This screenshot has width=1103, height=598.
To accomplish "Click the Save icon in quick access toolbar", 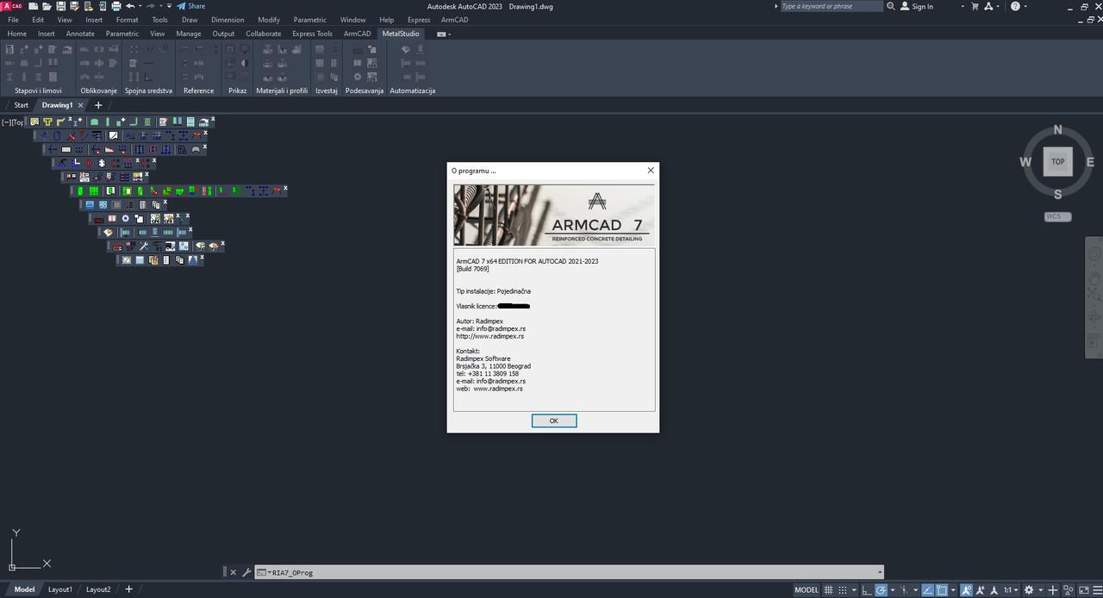I will point(60,6).
